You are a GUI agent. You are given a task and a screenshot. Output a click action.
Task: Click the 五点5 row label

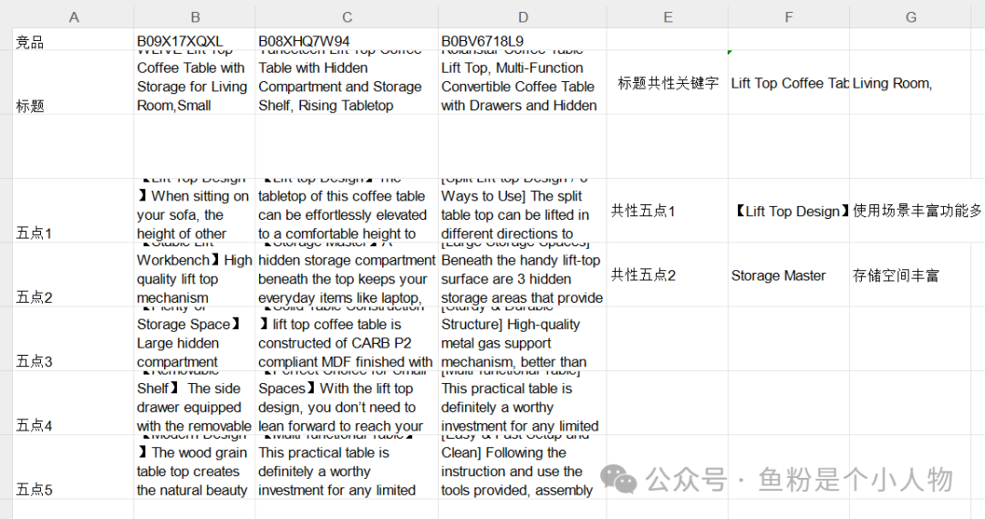(x=74, y=467)
